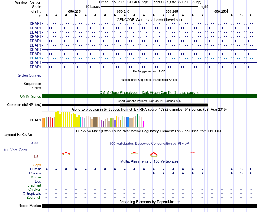Click the Elephant alignment row label
This screenshot has height=212, width=257.
coord(34,185)
